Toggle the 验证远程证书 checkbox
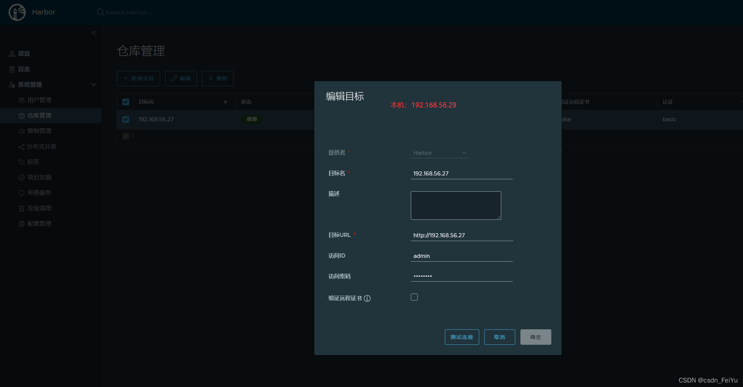This screenshot has width=743, height=387. point(414,297)
